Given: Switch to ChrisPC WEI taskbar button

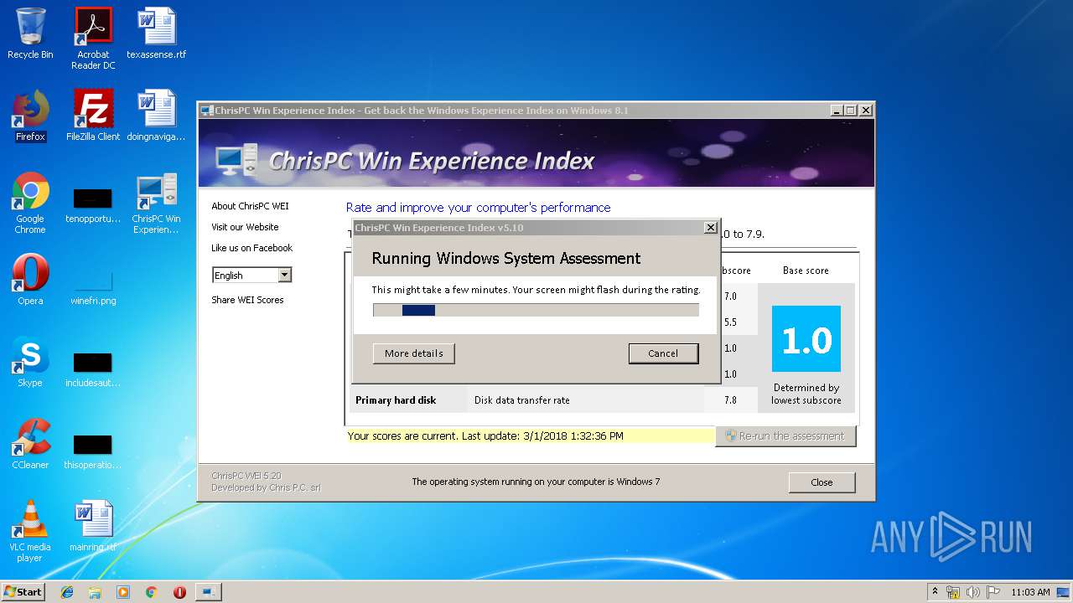Looking at the screenshot, I should pos(209,592).
